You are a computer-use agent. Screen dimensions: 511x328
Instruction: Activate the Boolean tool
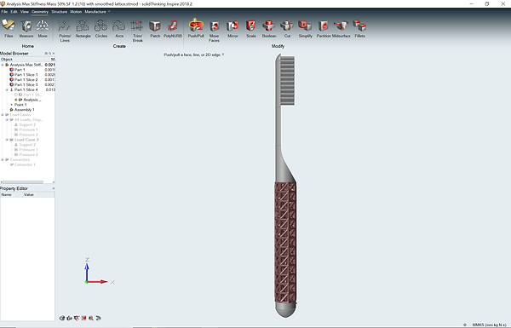coord(269,29)
